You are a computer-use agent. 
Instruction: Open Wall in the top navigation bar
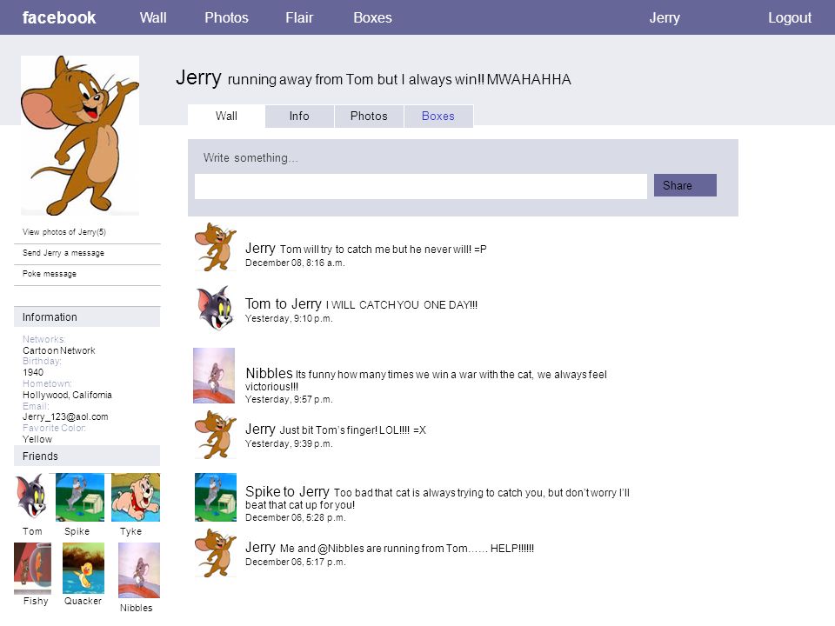[153, 17]
